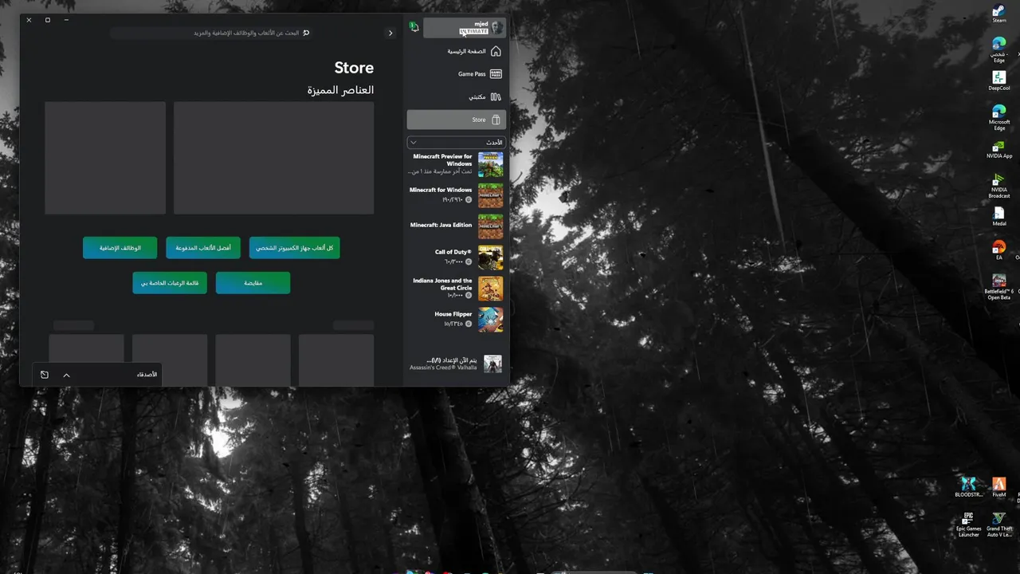Expand the friends (الأصدقاء) panel chevron

pyautogui.click(x=66, y=375)
